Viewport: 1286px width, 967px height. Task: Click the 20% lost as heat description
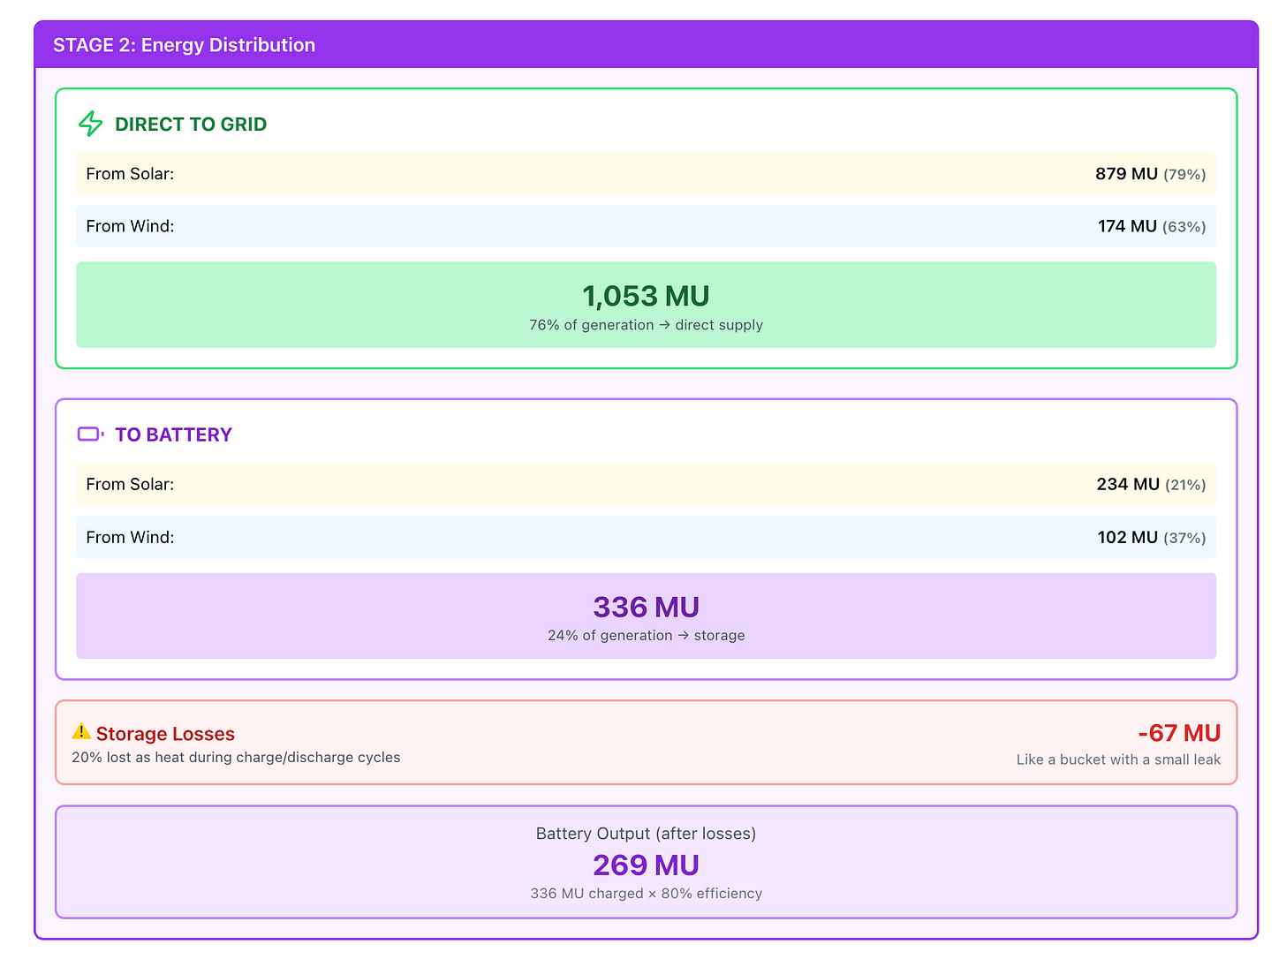[236, 758]
